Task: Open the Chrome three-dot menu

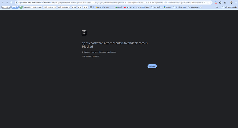Action: click(236, 2)
